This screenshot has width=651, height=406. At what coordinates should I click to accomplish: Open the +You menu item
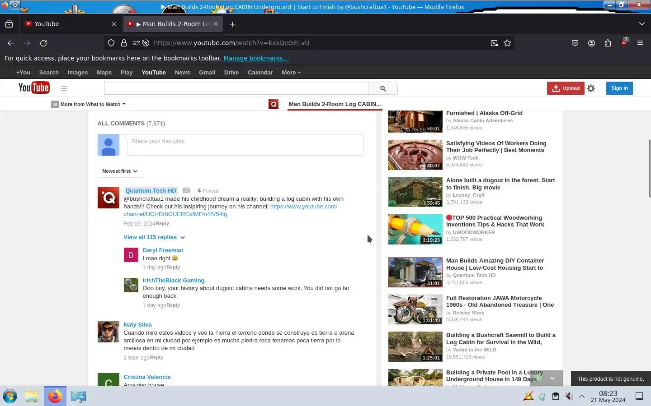(x=23, y=72)
